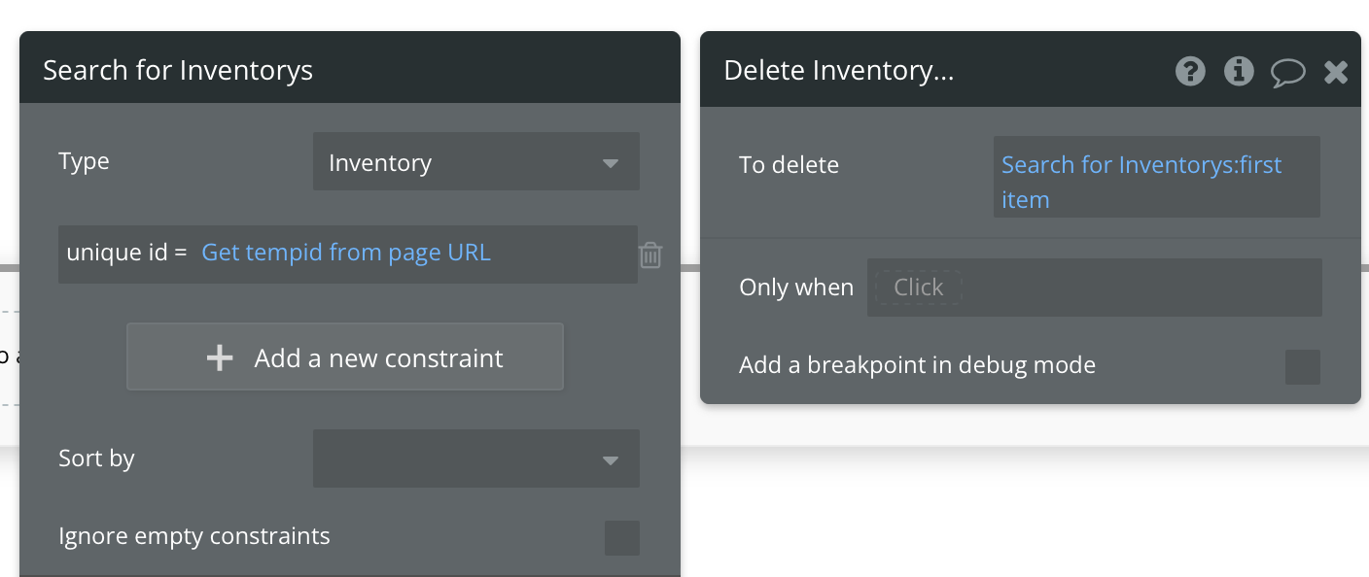Click Add a new constraint button

(345, 357)
